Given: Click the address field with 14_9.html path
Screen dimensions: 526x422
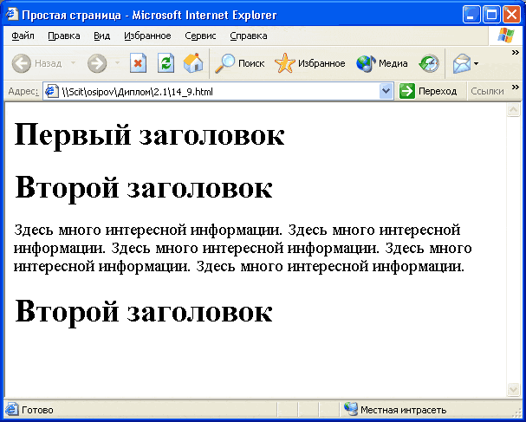Looking at the screenshot, I should click(x=219, y=91).
